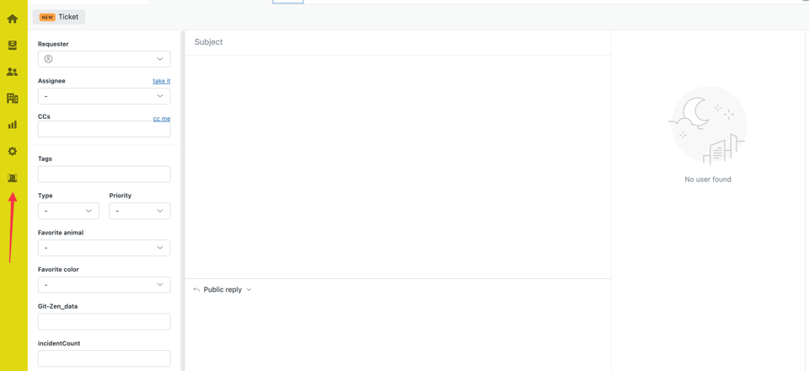Click the reply arrow icon beside Public reply
The width and height of the screenshot is (809, 371).
point(196,290)
